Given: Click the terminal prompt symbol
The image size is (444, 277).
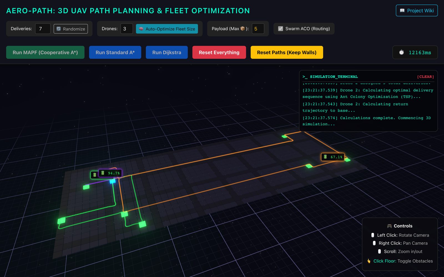Looking at the screenshot, I should coord(305,77).
